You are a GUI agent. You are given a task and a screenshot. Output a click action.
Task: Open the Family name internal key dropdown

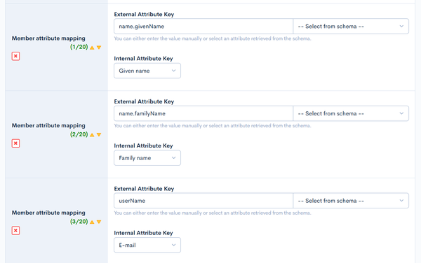147,158
